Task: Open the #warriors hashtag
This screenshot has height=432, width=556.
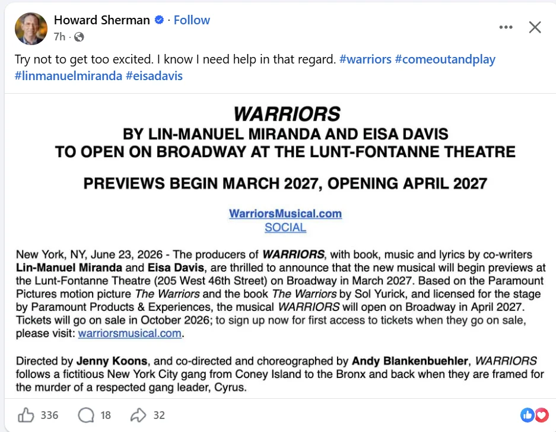Action: (366, 59)
